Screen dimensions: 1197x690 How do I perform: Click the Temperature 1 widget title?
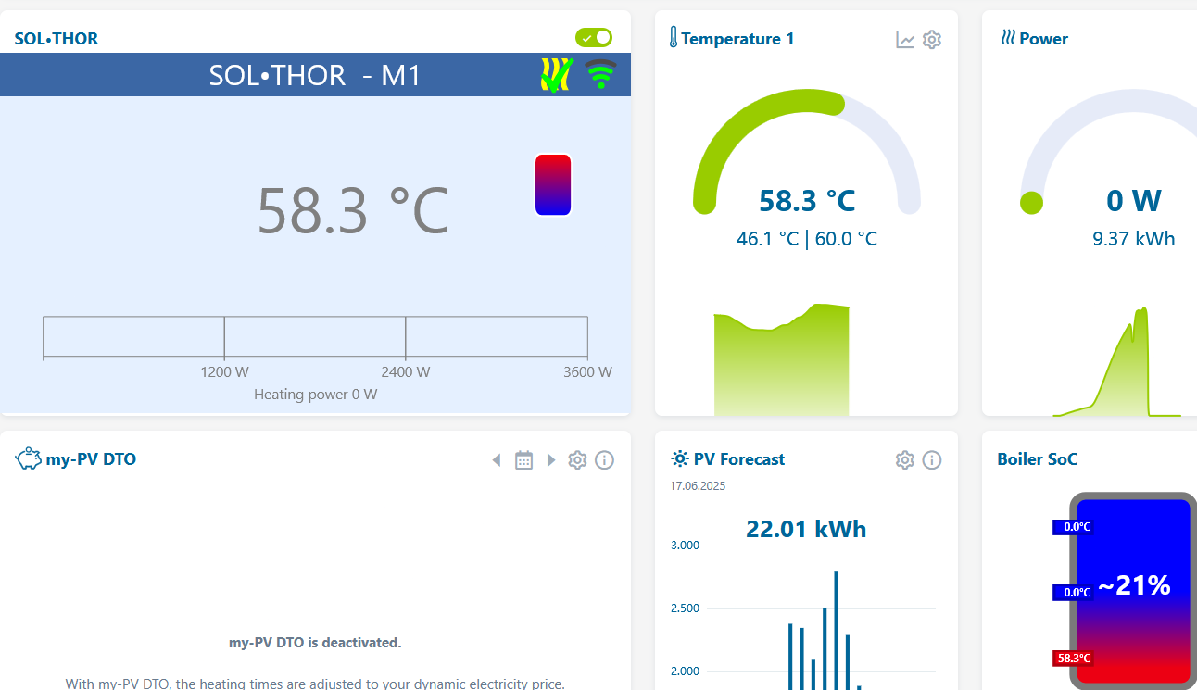point(737,39)
